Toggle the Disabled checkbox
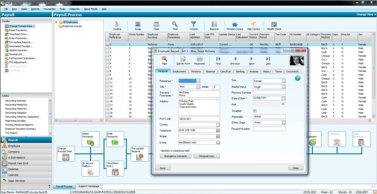 pos(255,111)
